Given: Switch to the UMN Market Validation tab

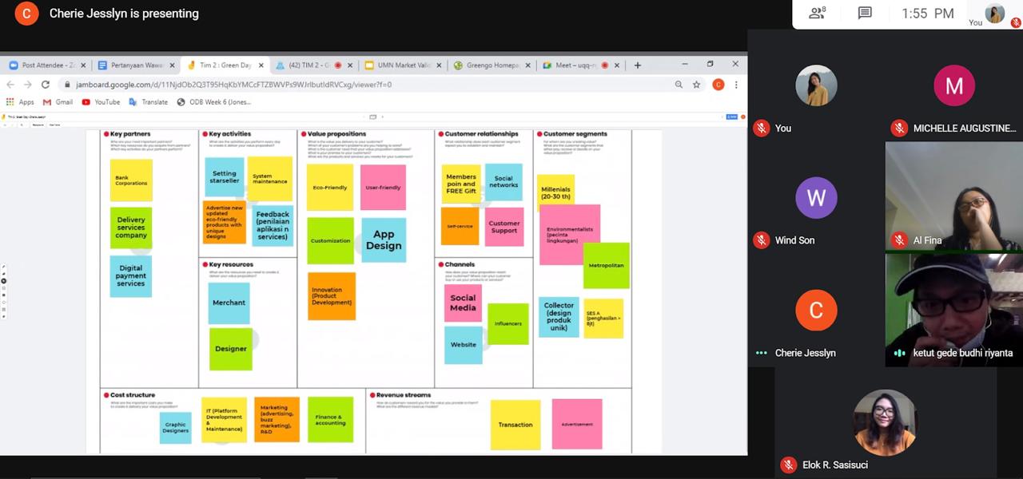Looking at the screenshot, I should tap(402, 65).
